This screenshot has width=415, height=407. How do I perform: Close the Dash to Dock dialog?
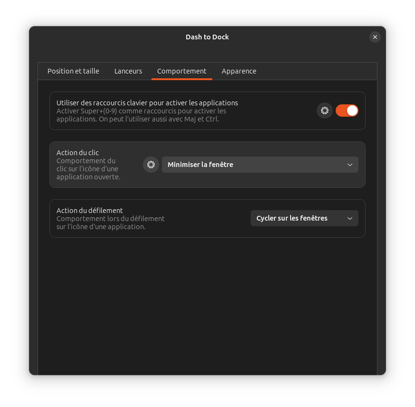coord(375,37)
